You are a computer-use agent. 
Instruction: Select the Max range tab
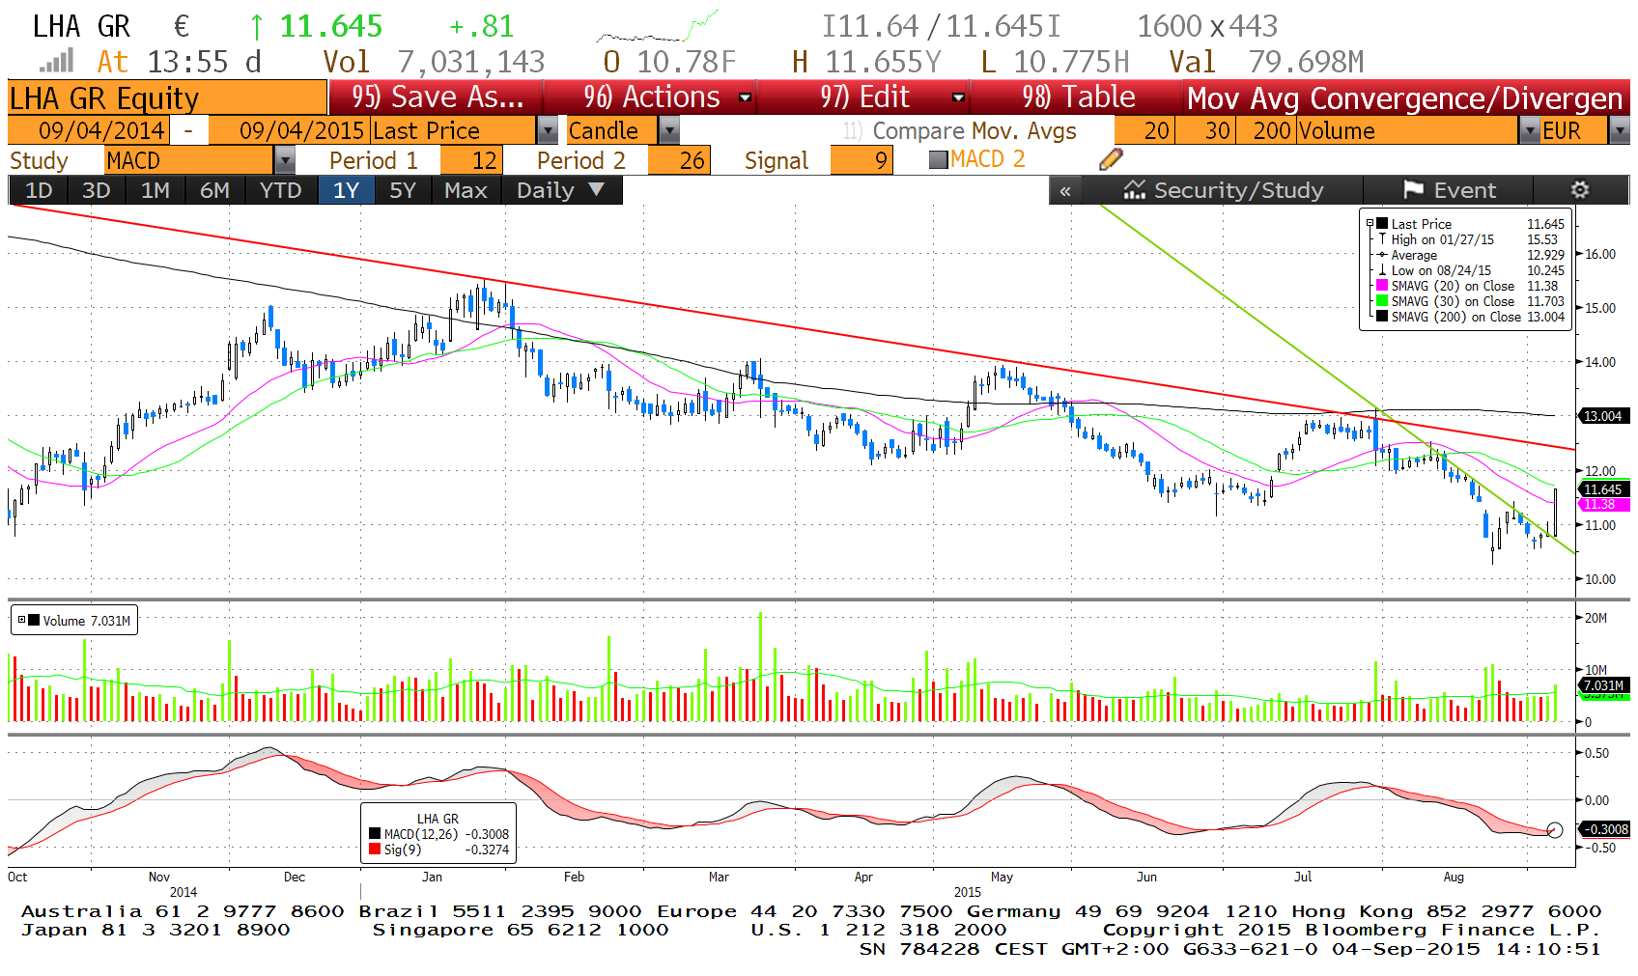tap(466, 190)
